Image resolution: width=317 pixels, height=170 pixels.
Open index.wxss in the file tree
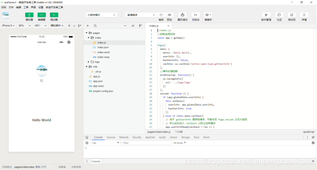click(115, 57)
